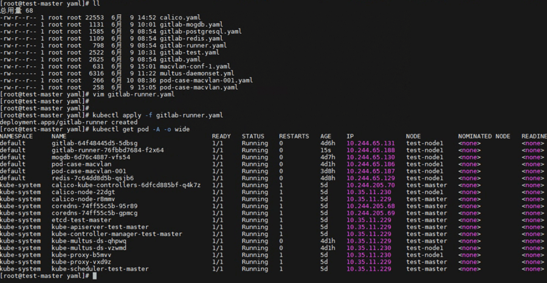Click the terminal cursor at last prompt

click(94, 276)
